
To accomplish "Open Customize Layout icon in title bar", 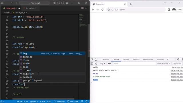I will (67, 3).
